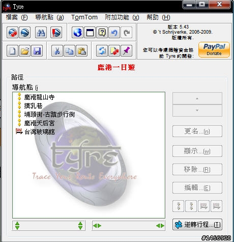Screen dimensions: 234x242
Task: Click the 更名...(n) rename button
Action: click(x=197, y=131)
